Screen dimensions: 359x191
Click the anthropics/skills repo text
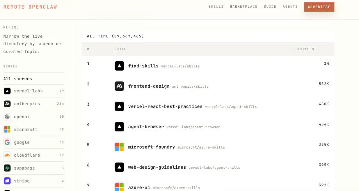pos(190,87)
